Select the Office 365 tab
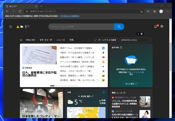 click(30, 40)
